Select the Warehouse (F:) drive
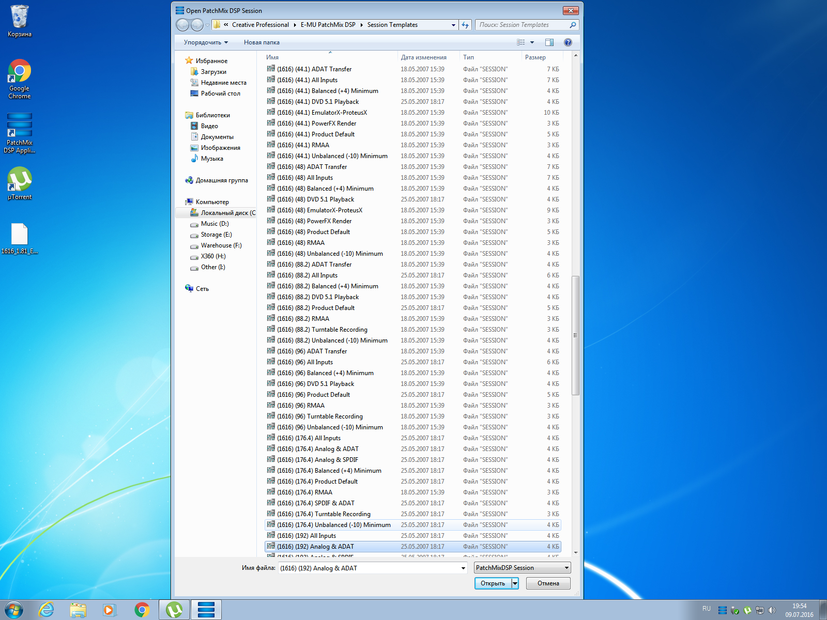Screen dimensions: 827x620 pyautogui.click(x=221, y=245)
